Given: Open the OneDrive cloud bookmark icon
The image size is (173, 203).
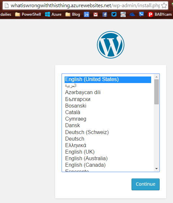Looking at the screenshot, I should 132,14.
